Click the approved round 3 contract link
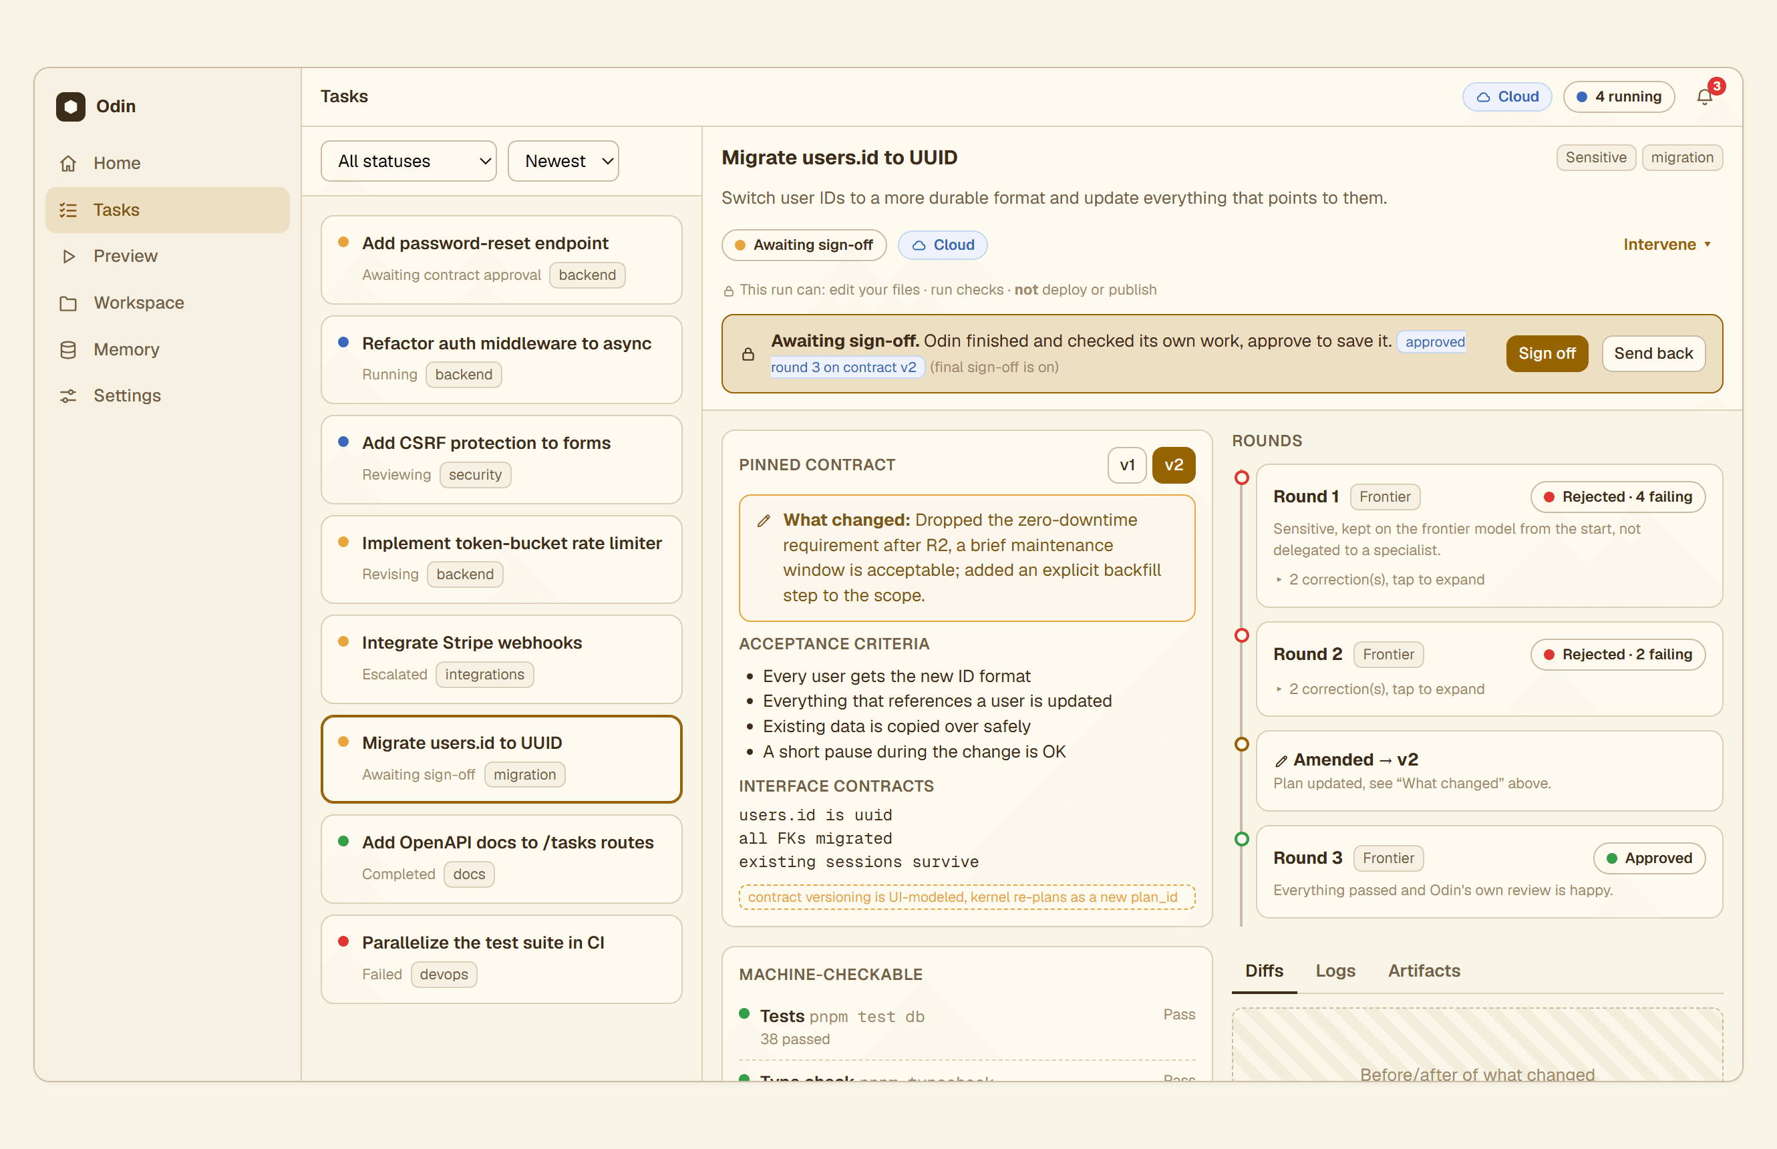1777x1149 pixels. 1118,353
